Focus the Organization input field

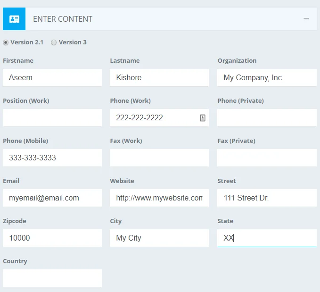[x=266, y=78]
